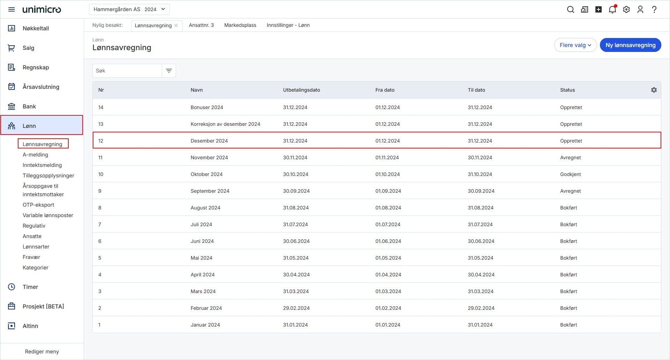
Task: Open the filter icon beside search
Action: point(169,71)
